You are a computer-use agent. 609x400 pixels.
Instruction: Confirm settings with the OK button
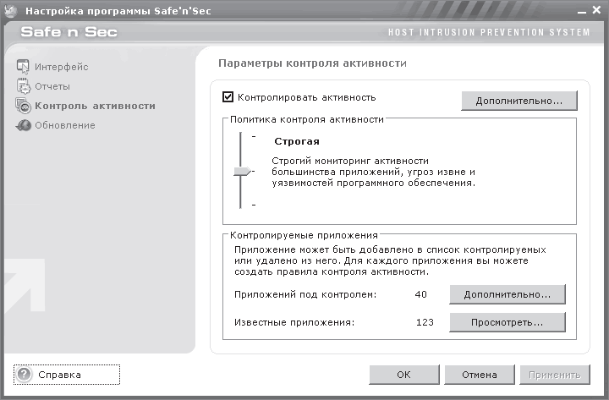(403, 375)
